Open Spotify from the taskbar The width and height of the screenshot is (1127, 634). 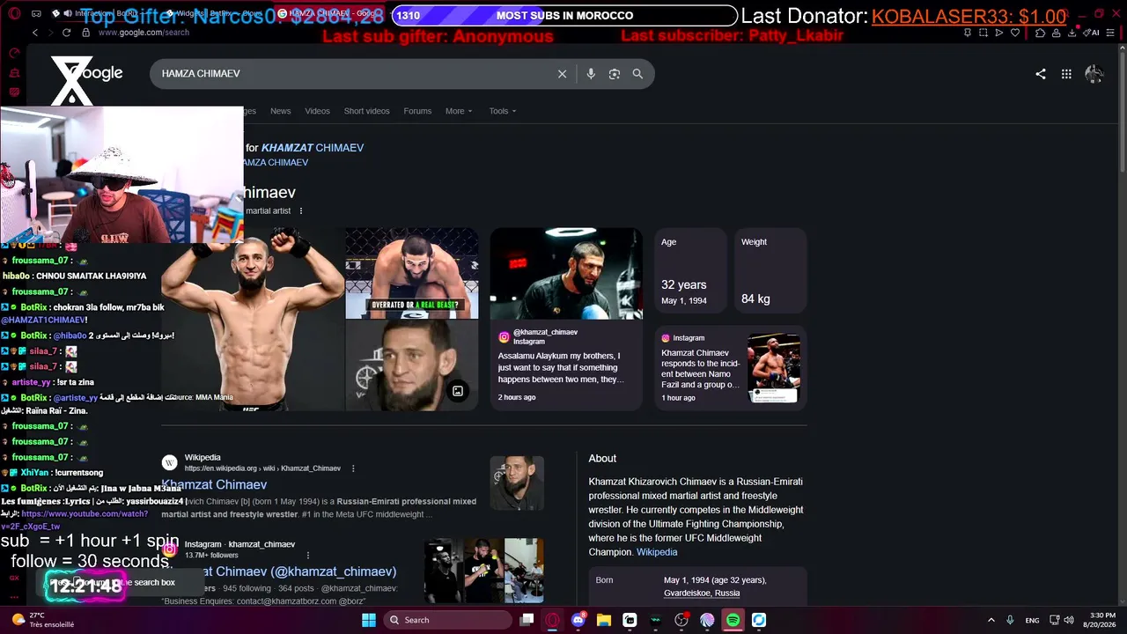click(733, 620)
